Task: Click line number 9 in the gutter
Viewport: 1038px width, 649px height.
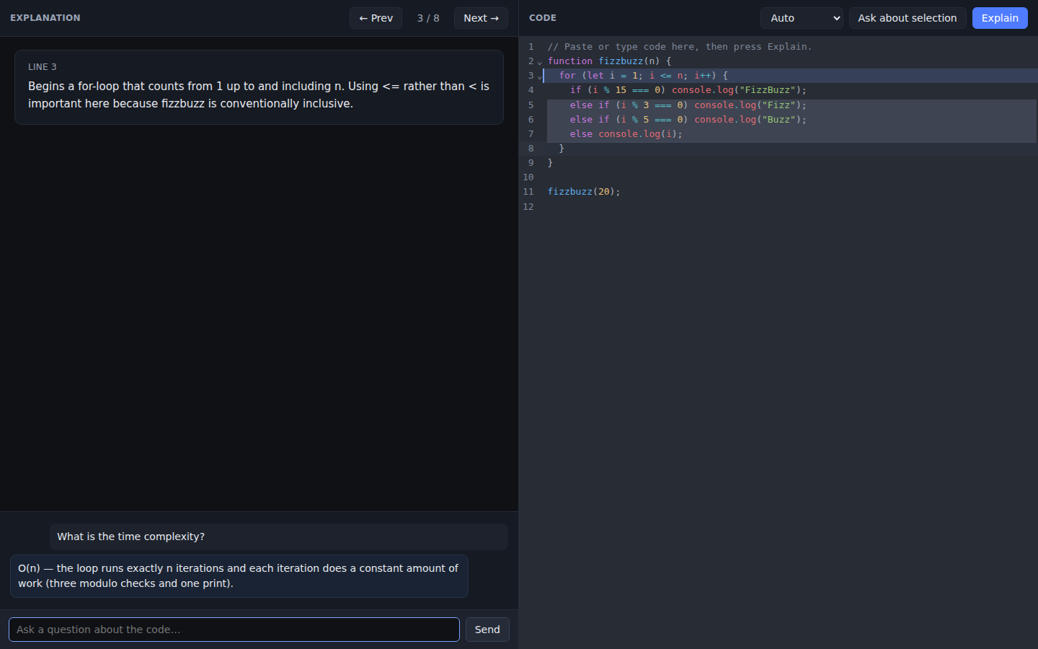Action: pyautogui.click(x=531, y=163)
